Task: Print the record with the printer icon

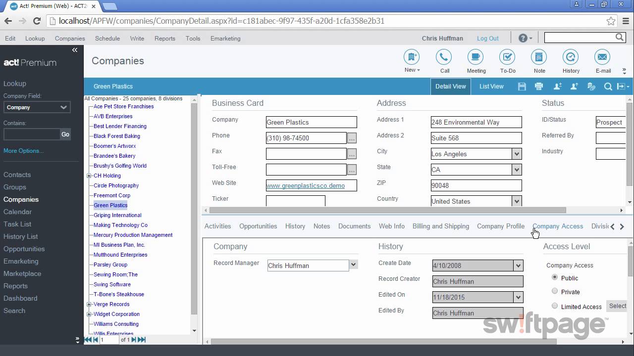Action: [x=539, y=87]
